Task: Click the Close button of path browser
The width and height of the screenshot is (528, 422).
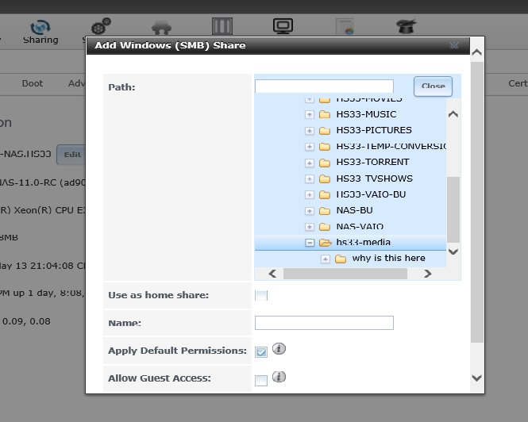Action: pos(433,86)
